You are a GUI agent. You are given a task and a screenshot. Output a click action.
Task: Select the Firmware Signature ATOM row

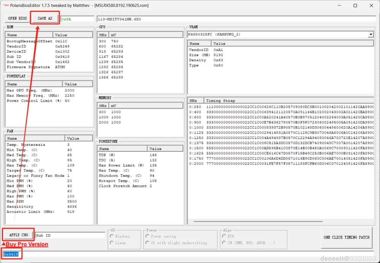pos(49,67)
